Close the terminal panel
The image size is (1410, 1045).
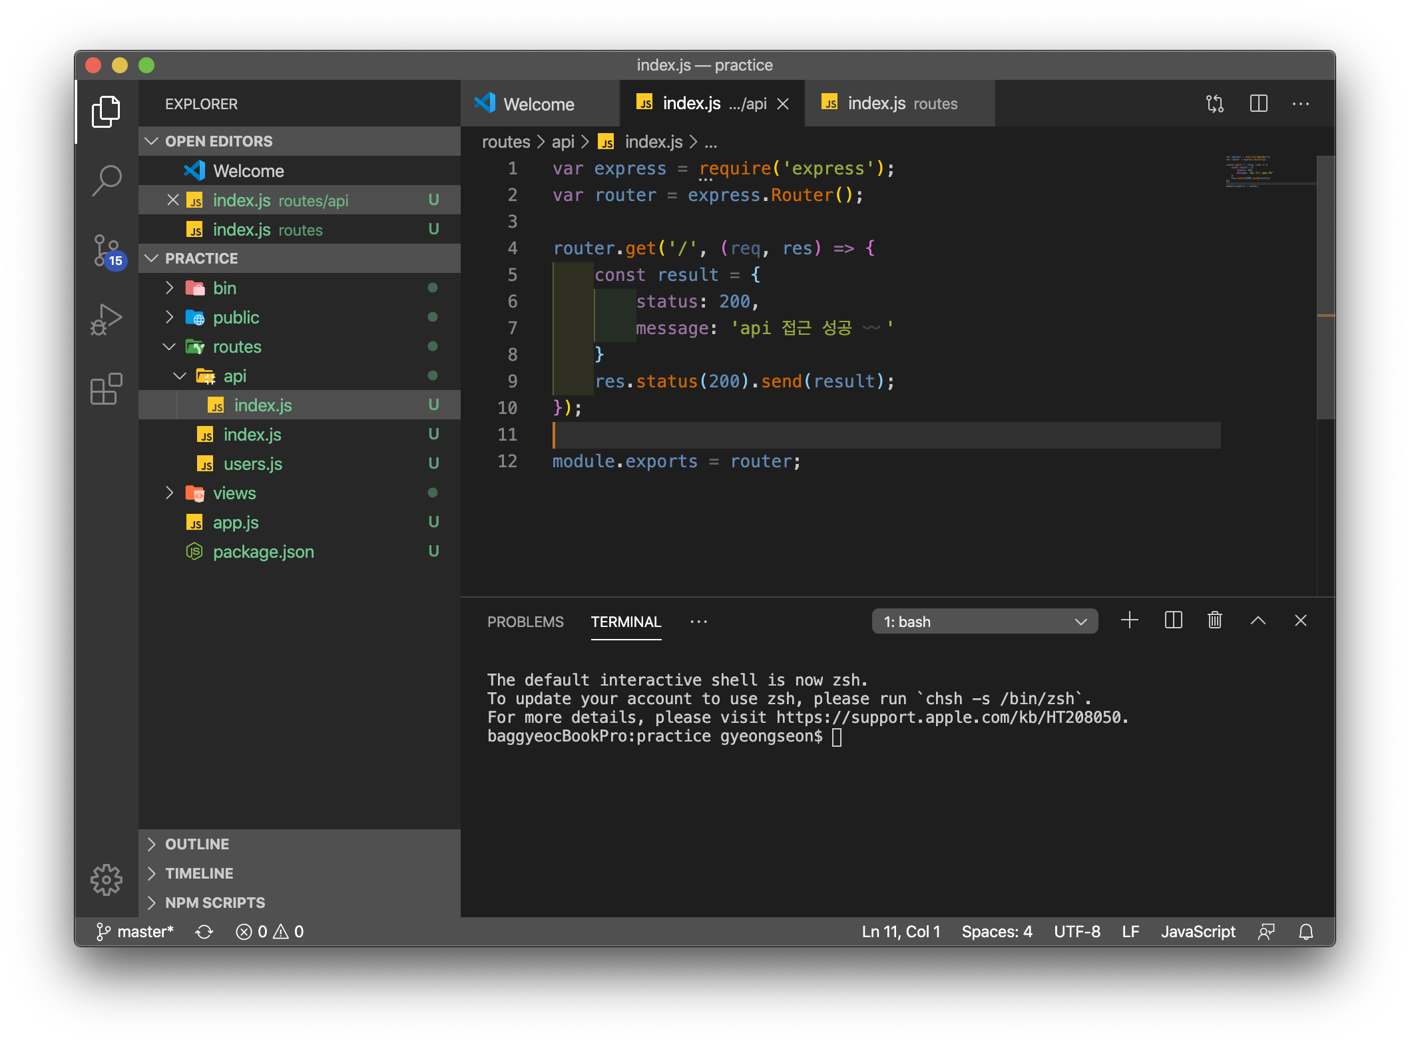(x=1301, y=620)
